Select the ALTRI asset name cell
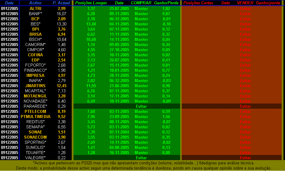Viewport: 285px width, 171px height. tap(36, 8)
